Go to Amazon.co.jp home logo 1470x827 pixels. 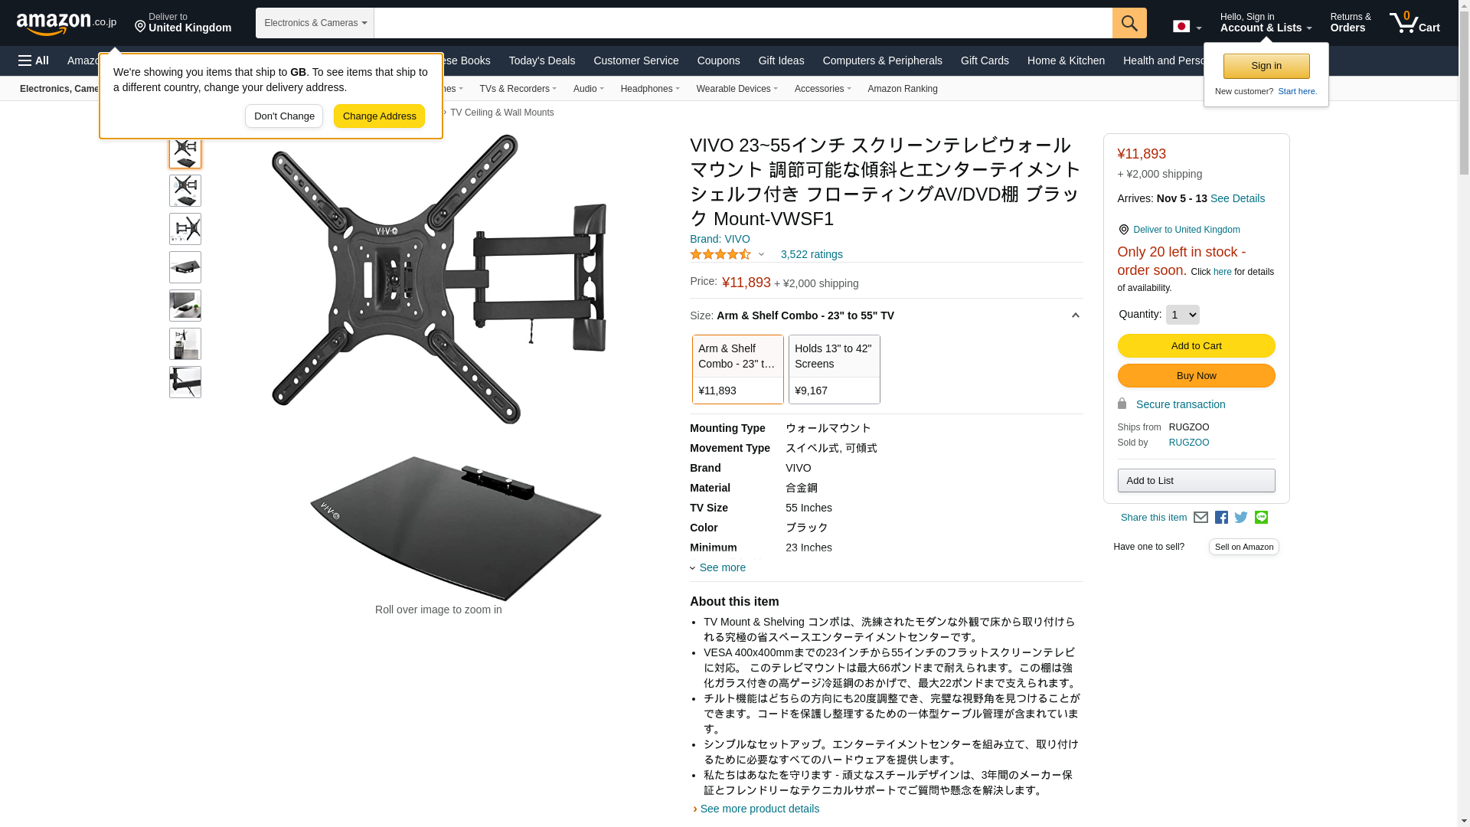(x=67, y=23)
